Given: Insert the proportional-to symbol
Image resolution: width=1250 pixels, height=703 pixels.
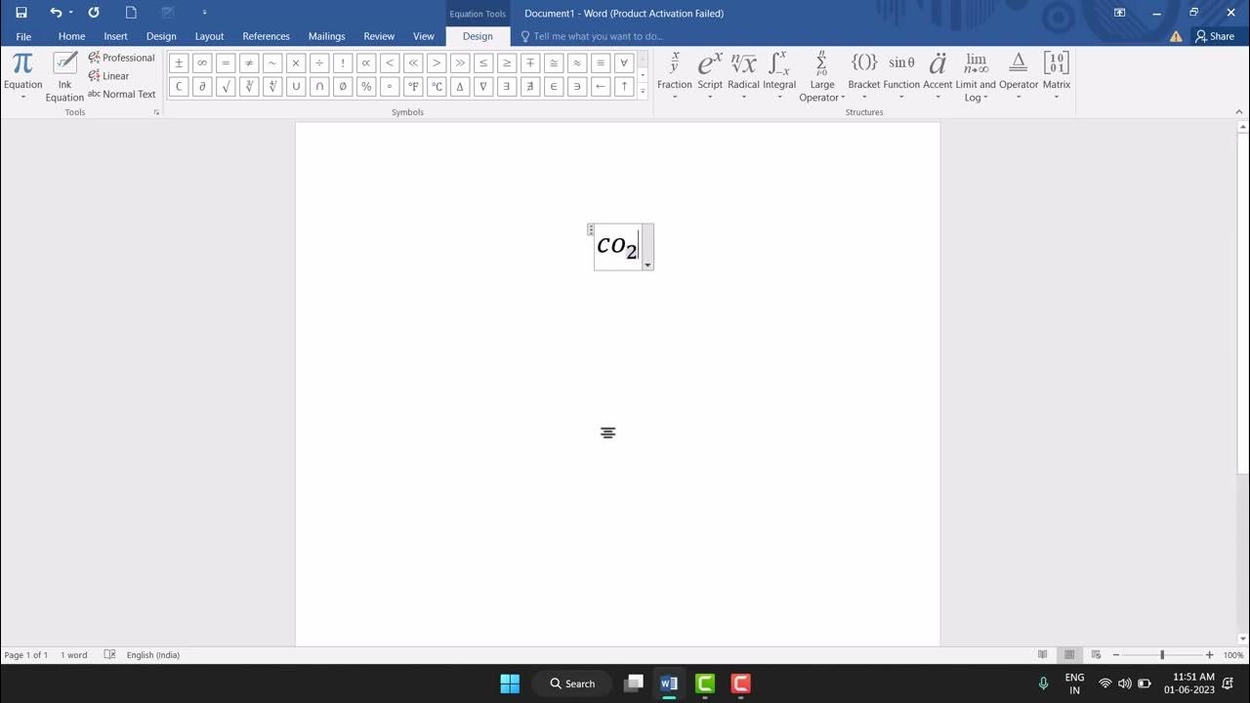Looking at the screenshot, I should point(366,62).
